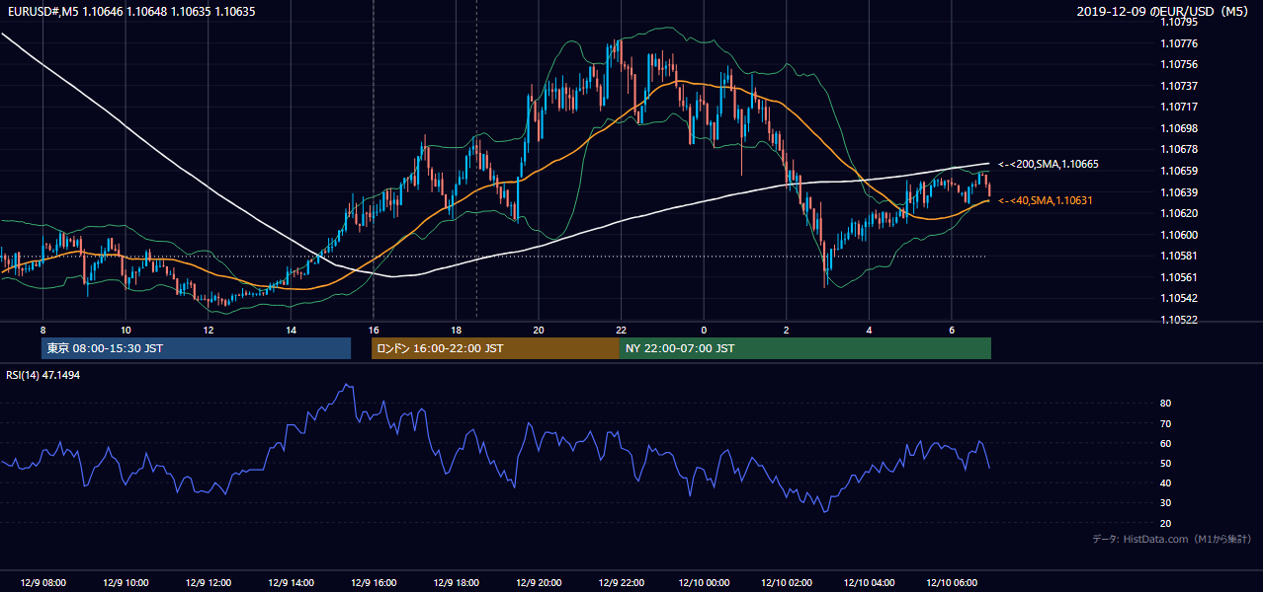Image resolution: width=1263 pixels, height=592 pixels.
Task: Click price axis value 1.10756
Action: pos(1179,65)
